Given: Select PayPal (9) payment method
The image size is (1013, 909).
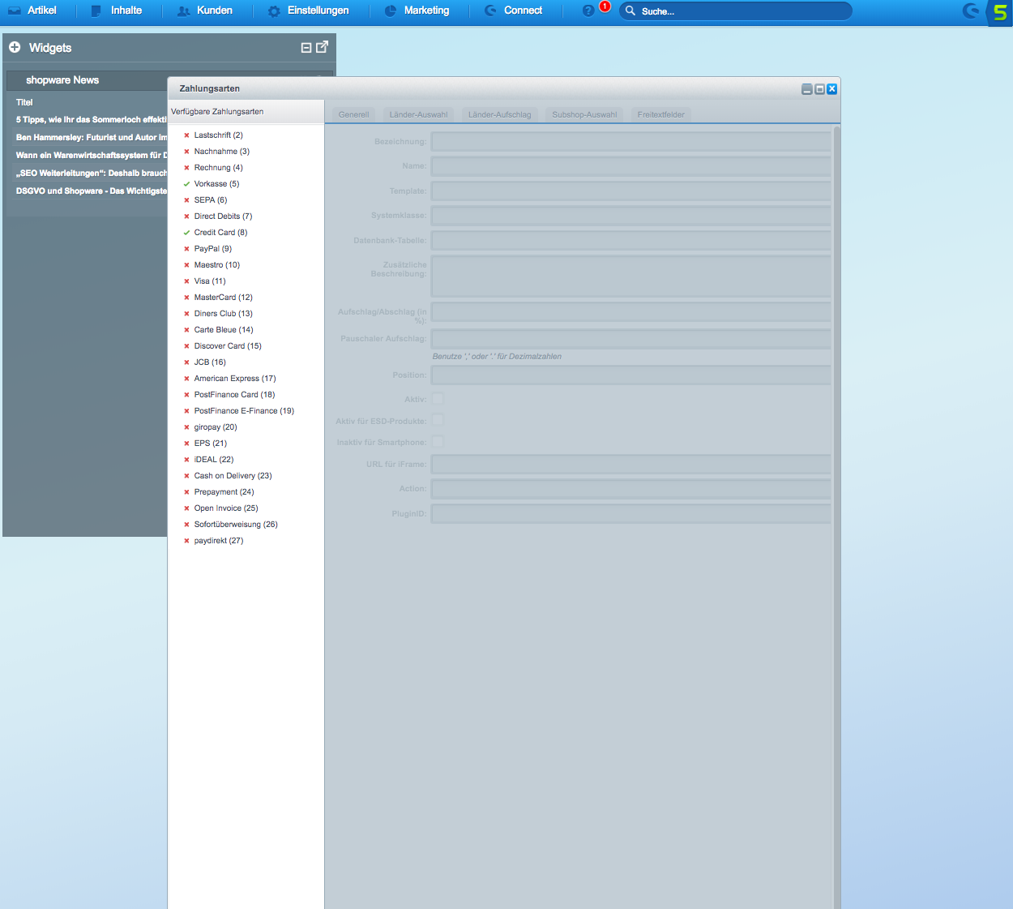Looking at the screenshot, I should click(213, 249).
